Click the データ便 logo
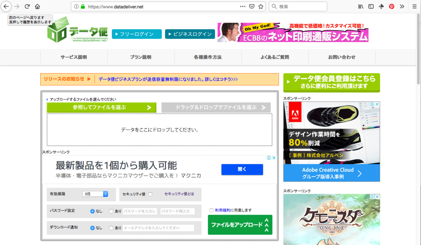 (x=77, y=29)
